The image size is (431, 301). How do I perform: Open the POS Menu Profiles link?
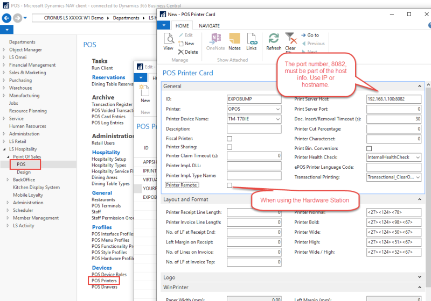[110, 240]
